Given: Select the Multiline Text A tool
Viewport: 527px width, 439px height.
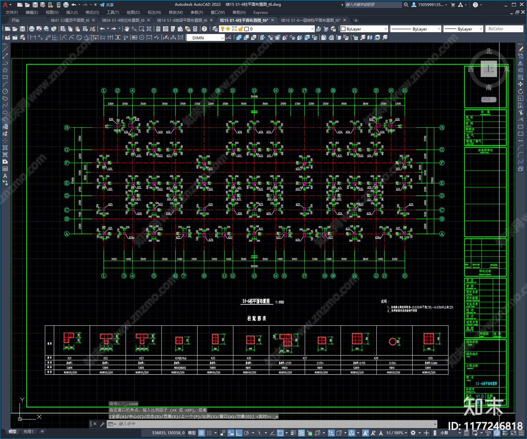Looking at the screenshot, I should (x=5, y=176).
